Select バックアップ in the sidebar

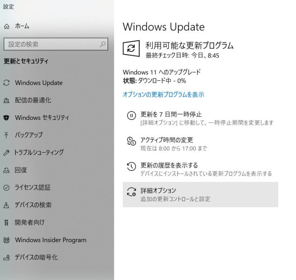coord(28,135)
